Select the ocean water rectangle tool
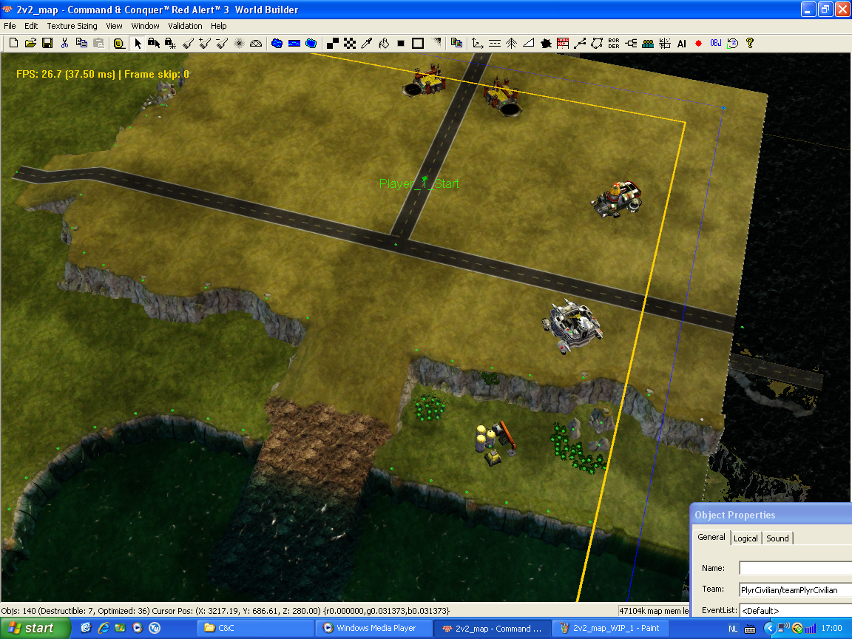 tap(294, 43)
